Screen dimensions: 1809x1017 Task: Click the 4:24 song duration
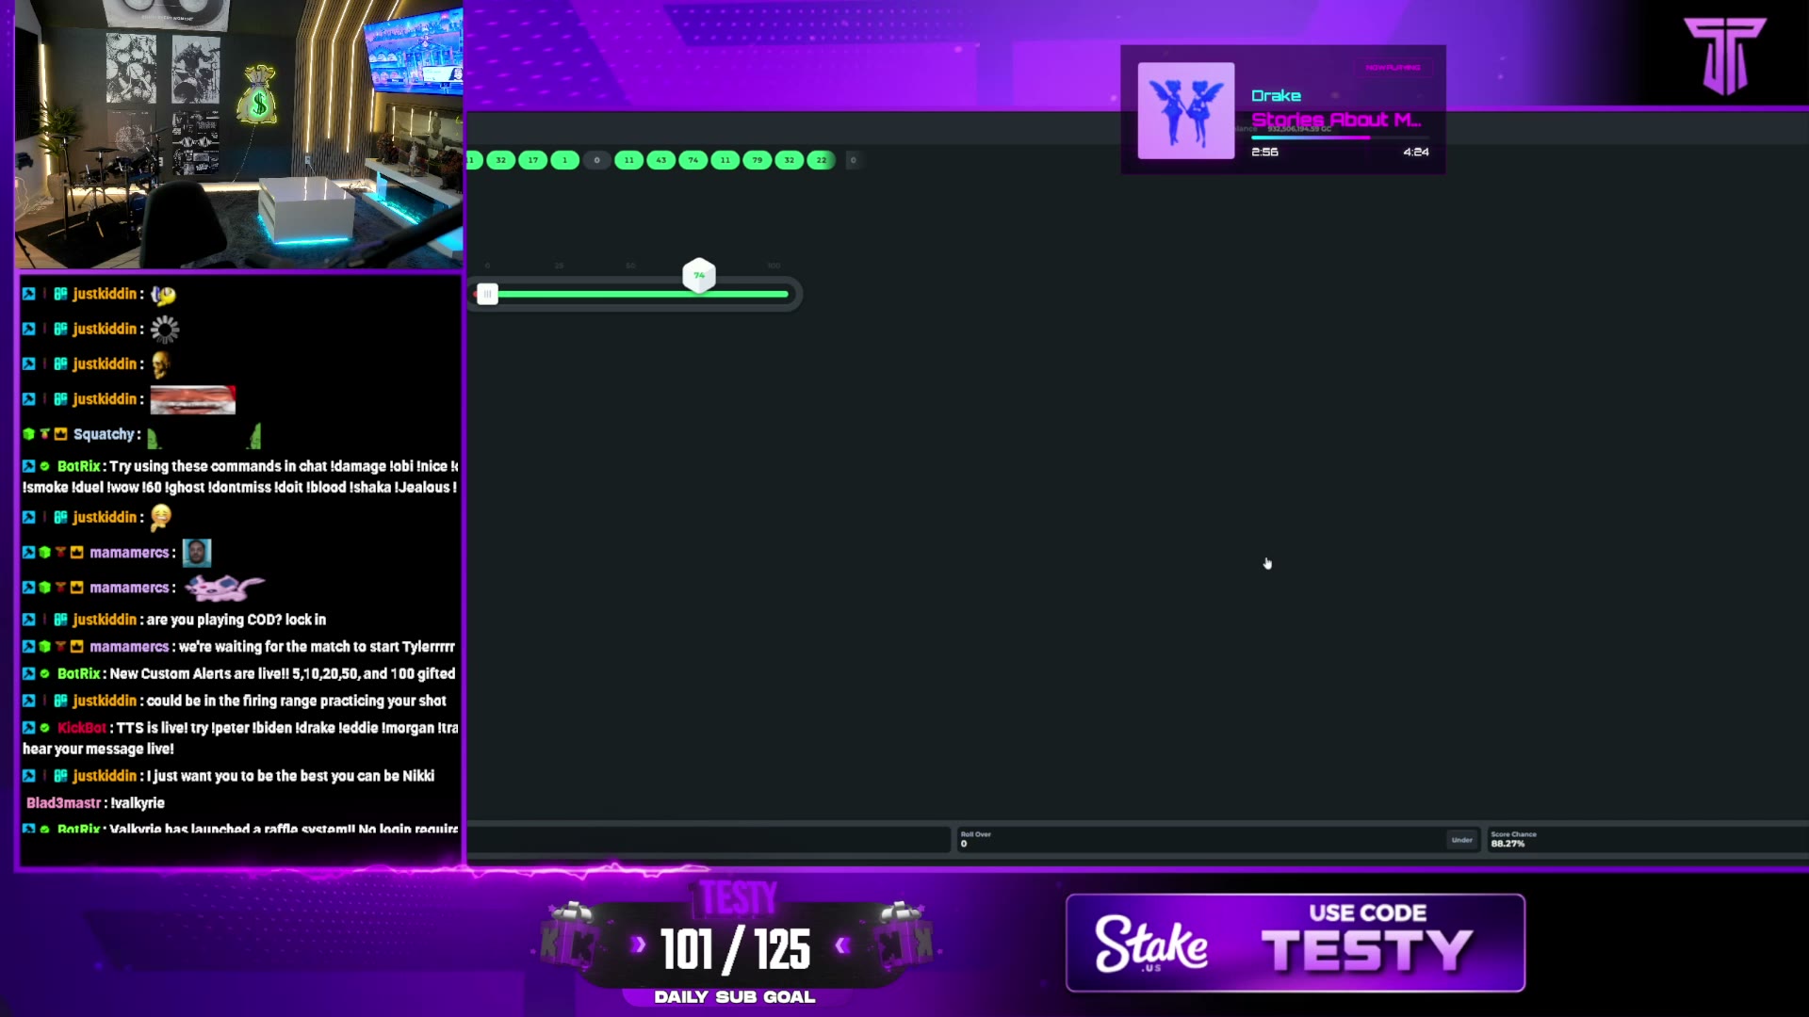[1416, 152]
